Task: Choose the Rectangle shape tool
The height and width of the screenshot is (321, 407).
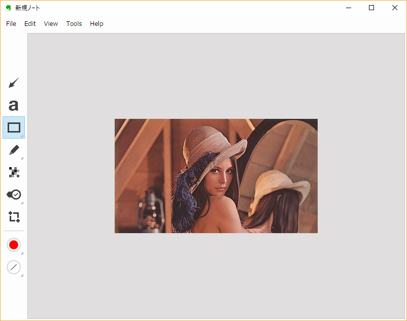Action: pyautogui.click(x=14, y=127)
